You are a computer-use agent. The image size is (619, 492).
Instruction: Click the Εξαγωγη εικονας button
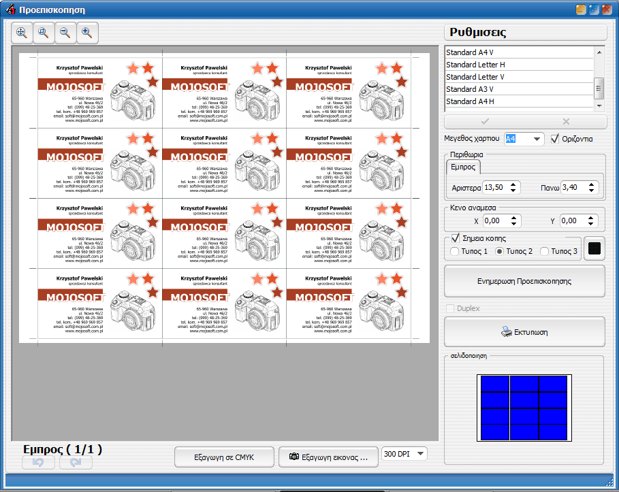point(328,457)
